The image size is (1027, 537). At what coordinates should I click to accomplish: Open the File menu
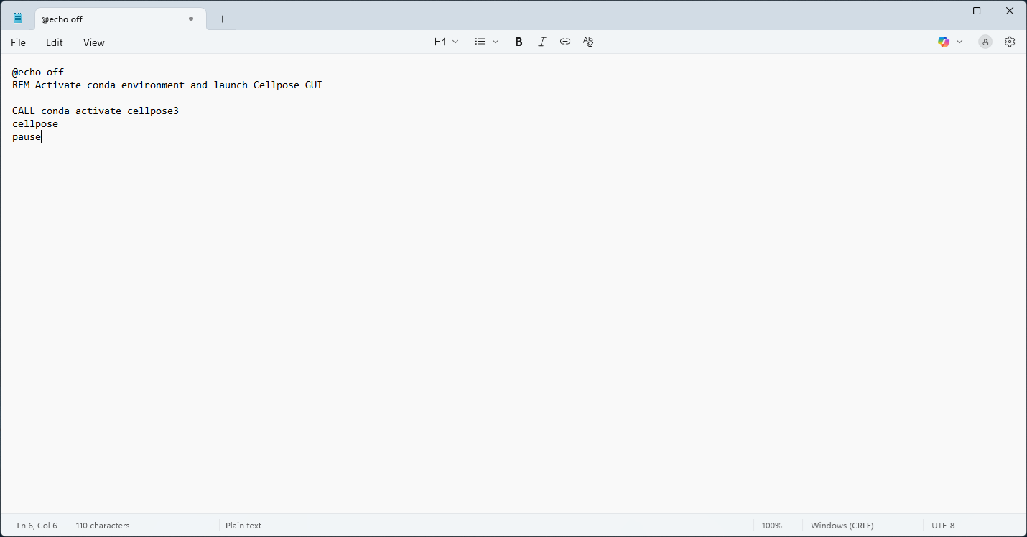18,42
